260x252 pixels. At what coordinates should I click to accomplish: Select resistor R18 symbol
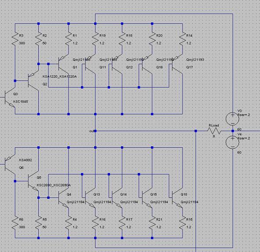(122, 39)
